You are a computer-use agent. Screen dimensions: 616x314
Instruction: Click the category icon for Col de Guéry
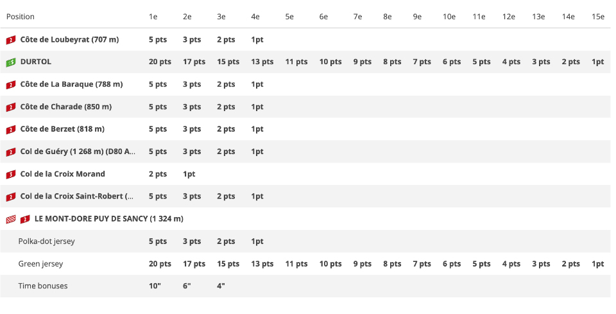click(x=10, y=152)
